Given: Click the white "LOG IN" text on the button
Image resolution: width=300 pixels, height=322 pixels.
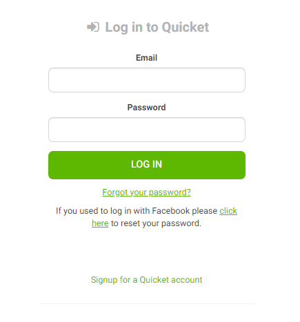Looking at the screenshot, I should (146, 164).
